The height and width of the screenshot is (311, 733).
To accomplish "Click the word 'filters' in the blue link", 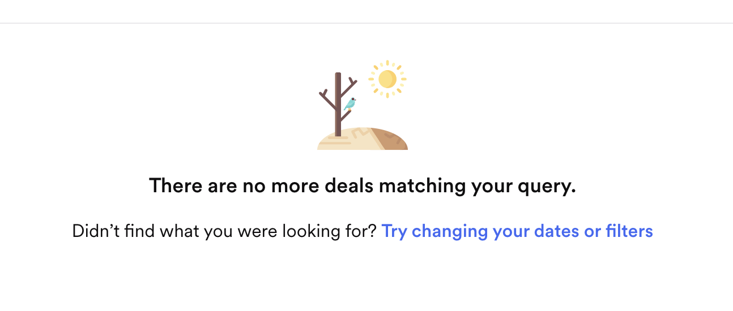I will coord(629,231).
